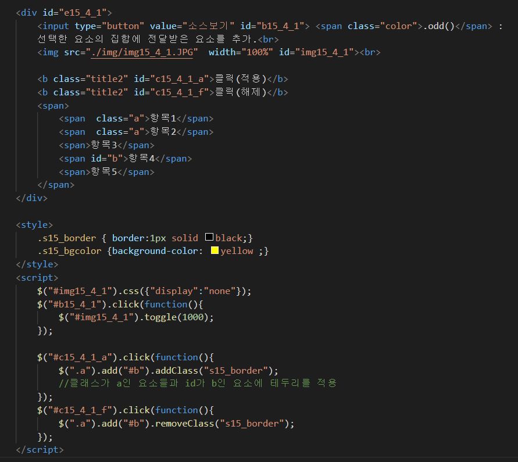Click the ".odd()" span text
This screenshot has width=518, height=462.
pyautogui.click(x=439, y=26)
